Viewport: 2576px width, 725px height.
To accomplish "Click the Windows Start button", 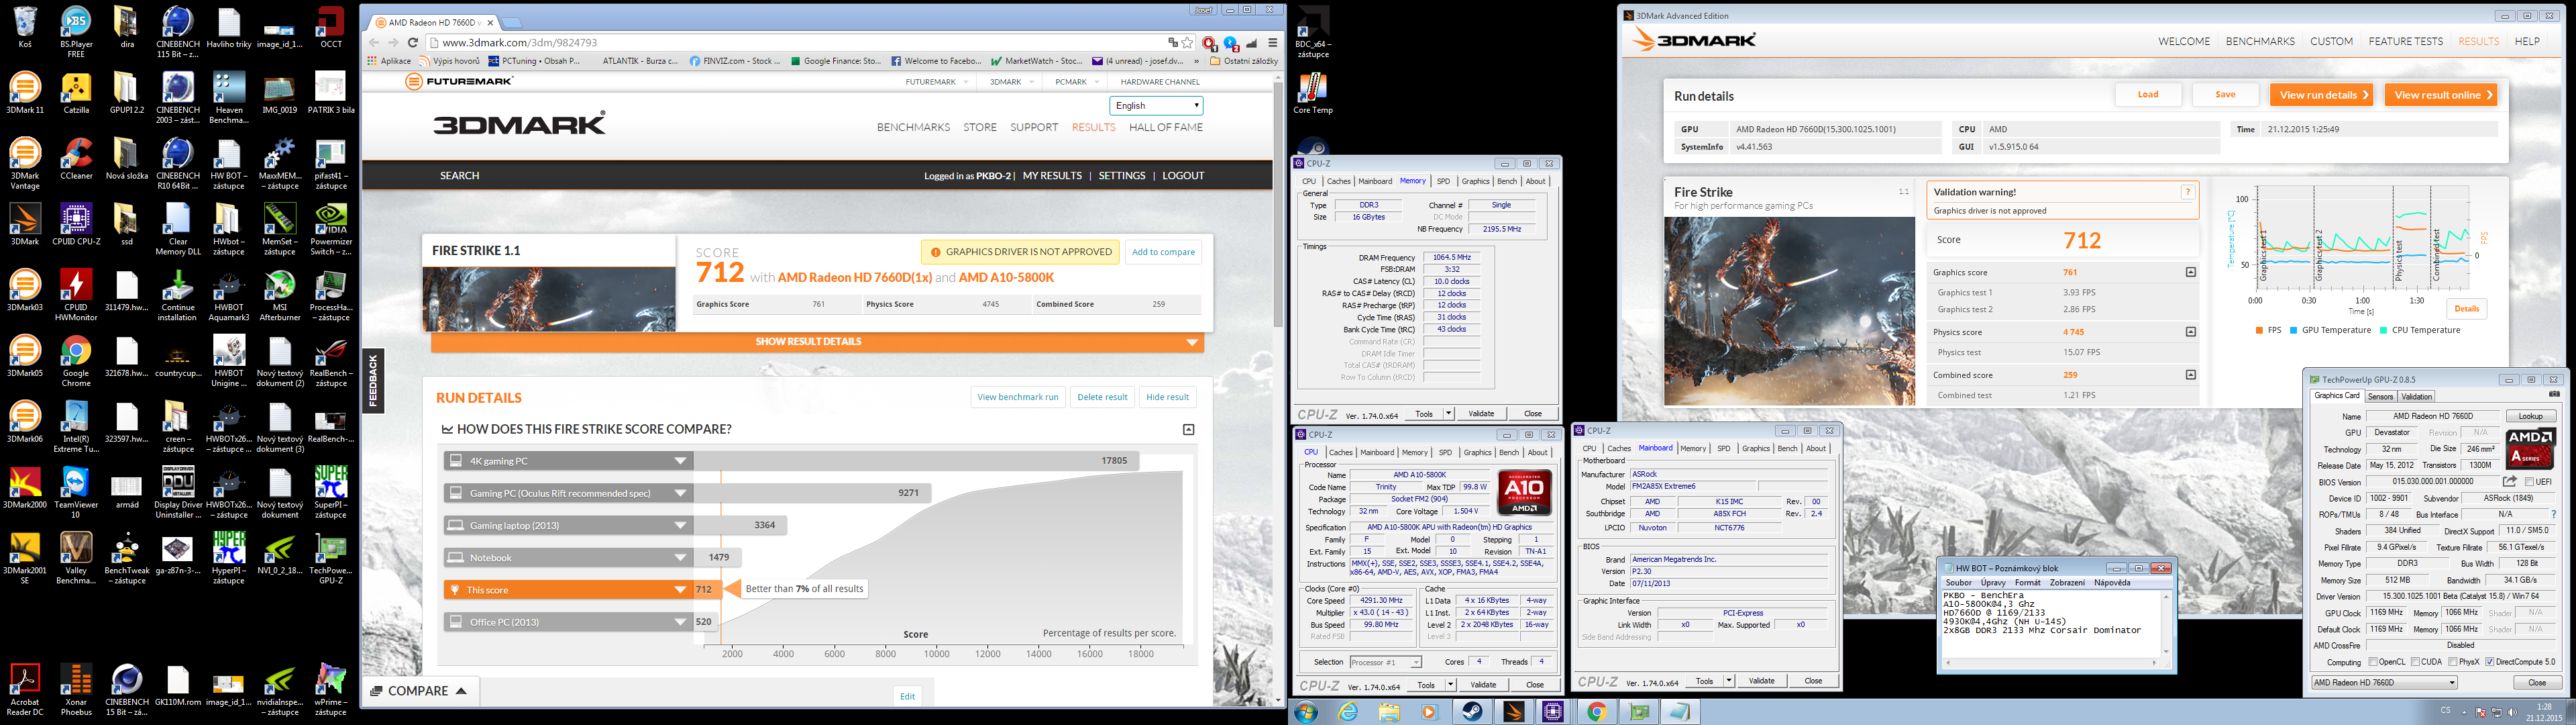I will [x=1305, y=712].
